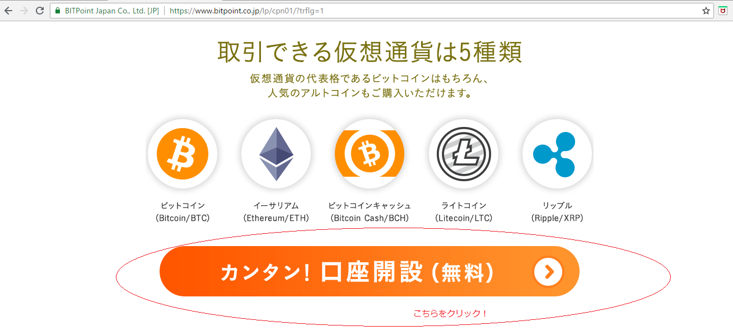Choose the Litecoin coin logo
This screenshot has height=335, width=733.
pyautogui.click(x=464, y=154)
